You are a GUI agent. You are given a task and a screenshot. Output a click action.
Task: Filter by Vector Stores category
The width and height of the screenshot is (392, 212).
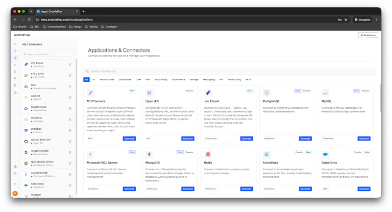[x=107, y=80]
